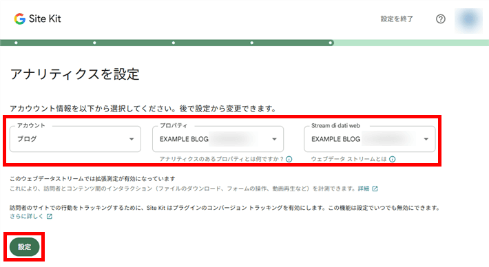Click the このウェブデータストリームでは拡張測定が有効になっています text
Viewport: 489px width, 267px height.
pyautogui.click(x=92, y=178)
